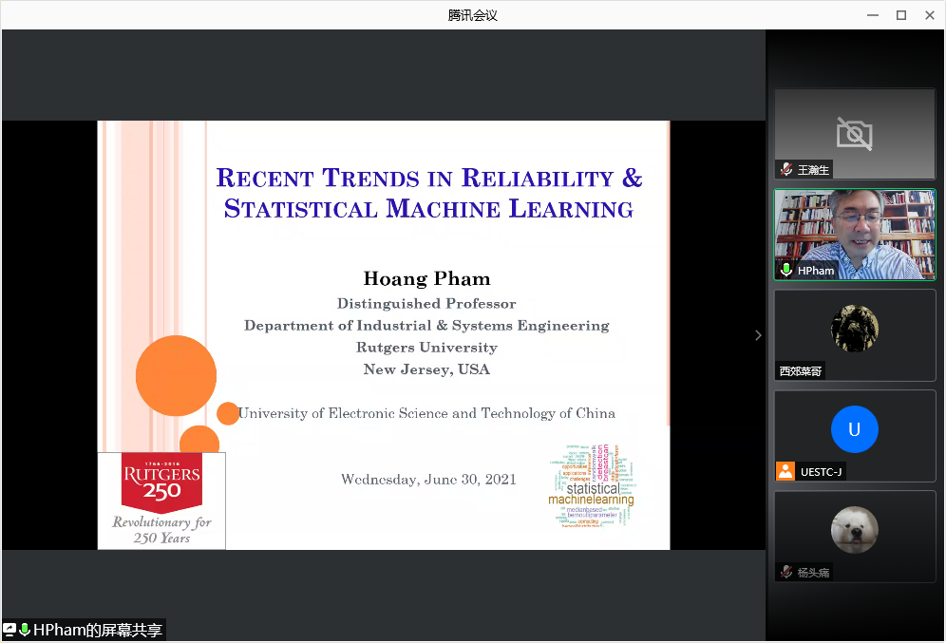The image size is (946, 643).
Task: Click the white dog avatar of 杨头痛
Action: tap(854, 530)
